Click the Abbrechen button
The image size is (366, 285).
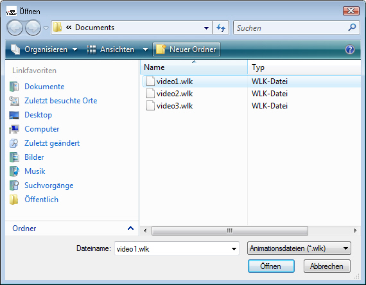pos(327,266)
